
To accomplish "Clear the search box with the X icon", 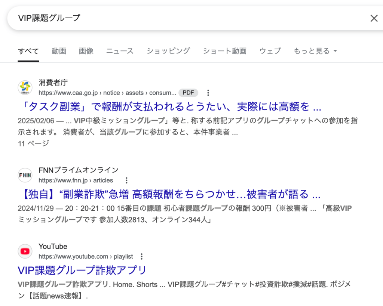I will [374, 18].
